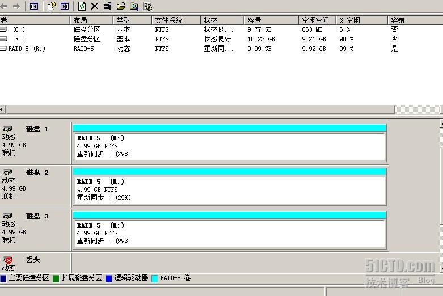The height and width of the screenshot is (296, 443).
Task: Sort by the 容量 column header
Action: 271,20
